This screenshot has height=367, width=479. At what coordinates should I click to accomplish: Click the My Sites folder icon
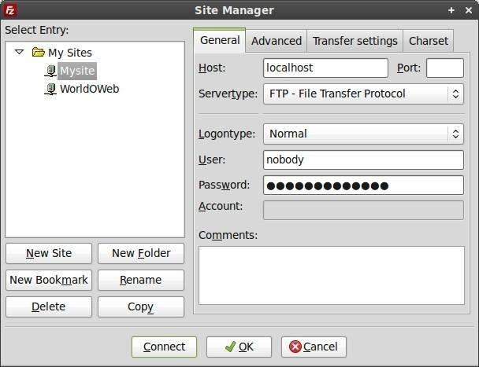(x=39, y=52)
